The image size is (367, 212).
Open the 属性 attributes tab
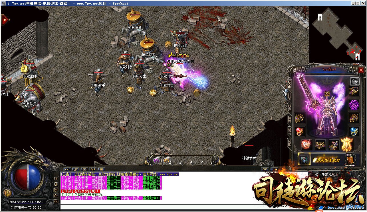point(289,120)
